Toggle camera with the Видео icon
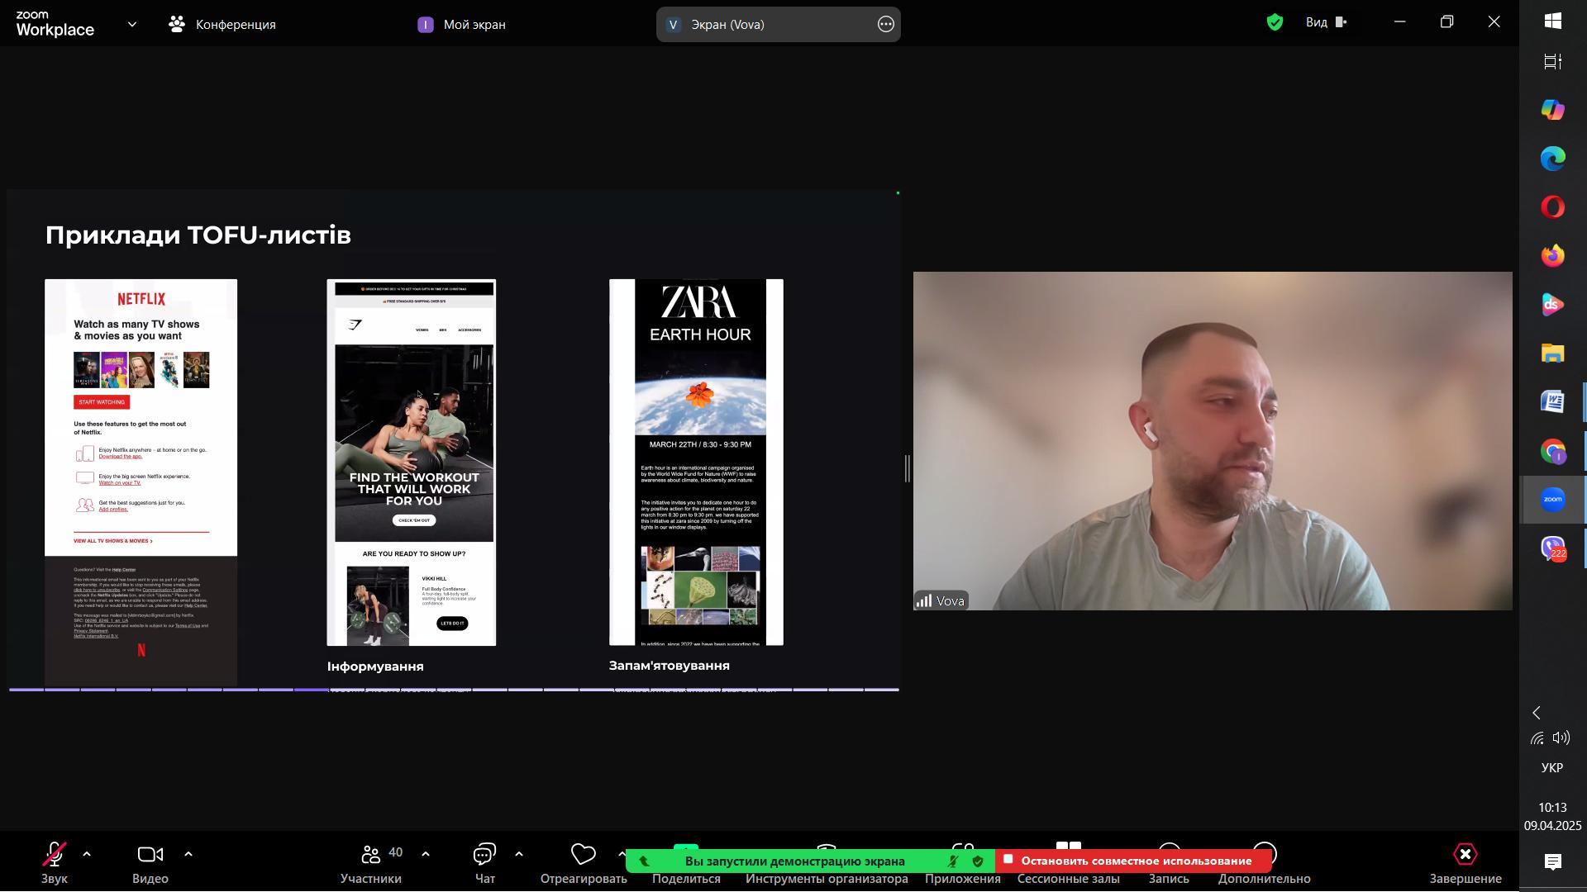The height and width of the screenshot is (892, 1587). 150,854
